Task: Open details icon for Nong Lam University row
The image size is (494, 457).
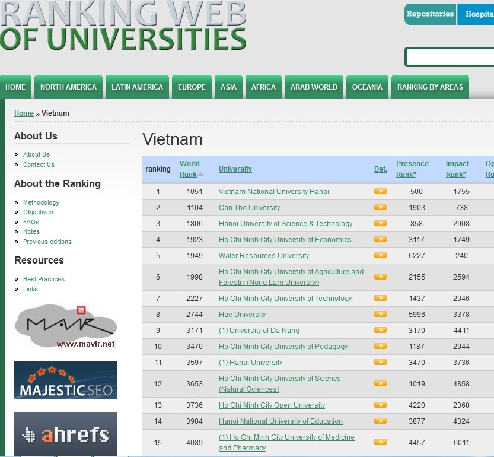Action: tap(380, 277)
